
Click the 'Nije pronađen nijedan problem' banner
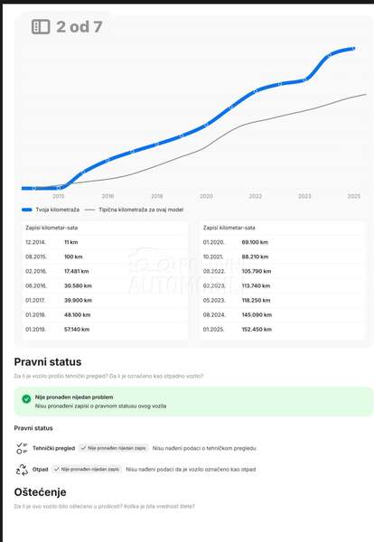(193, 401)
